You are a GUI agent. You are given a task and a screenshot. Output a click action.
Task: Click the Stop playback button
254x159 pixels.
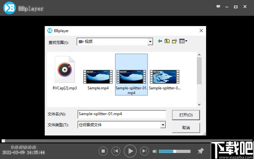pyautogui.click(x=103, y=151)
